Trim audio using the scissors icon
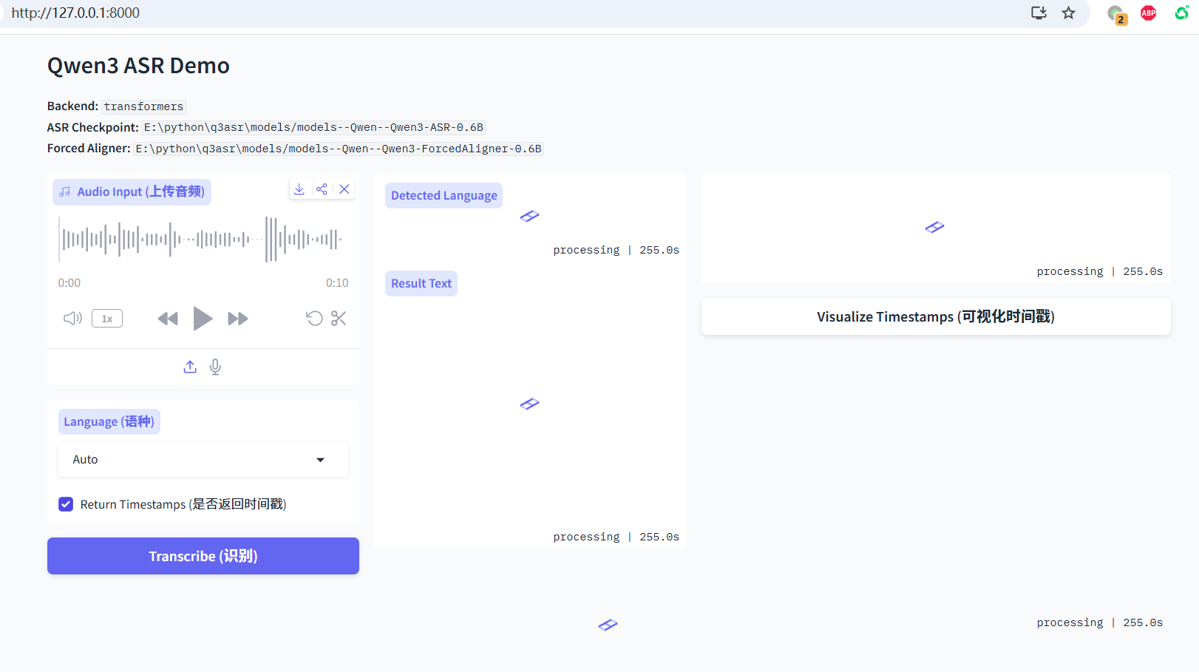The width and height of the screenshot is (1199, 672). (x=339, y=319)
